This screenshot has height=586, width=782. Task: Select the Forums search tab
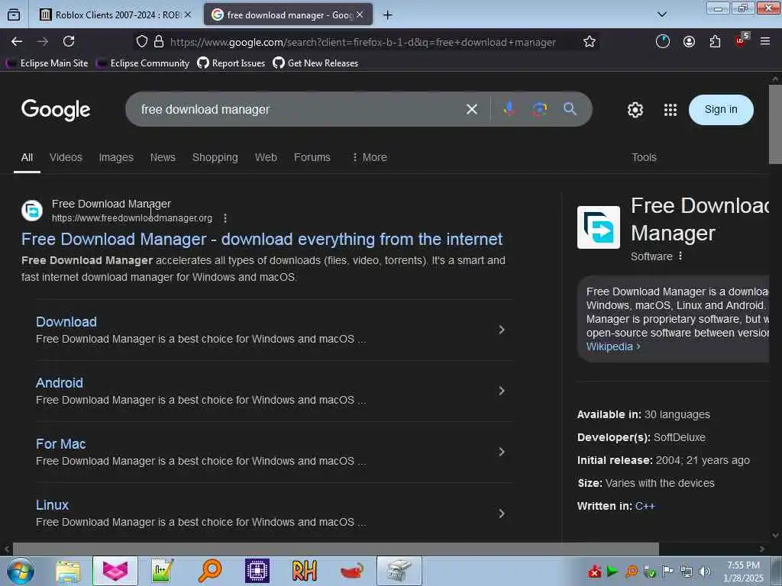(312, 157)
